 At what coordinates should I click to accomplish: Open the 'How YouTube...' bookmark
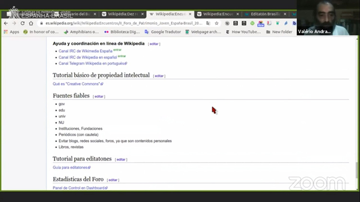click(x=243, y=32)
